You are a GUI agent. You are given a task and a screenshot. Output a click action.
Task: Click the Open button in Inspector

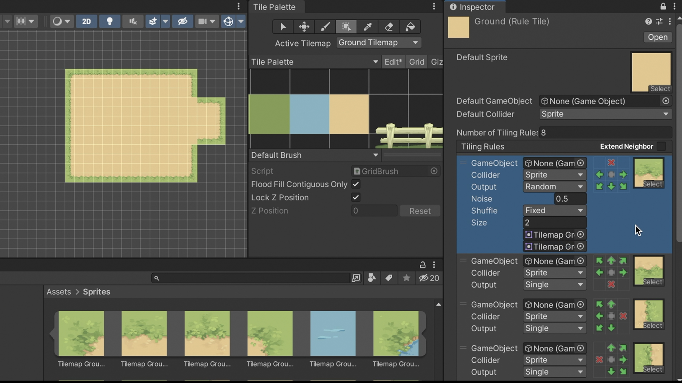[x=657, y=37]
